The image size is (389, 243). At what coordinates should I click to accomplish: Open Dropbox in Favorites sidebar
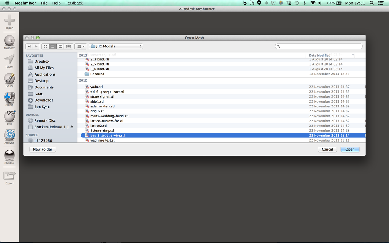42,61
